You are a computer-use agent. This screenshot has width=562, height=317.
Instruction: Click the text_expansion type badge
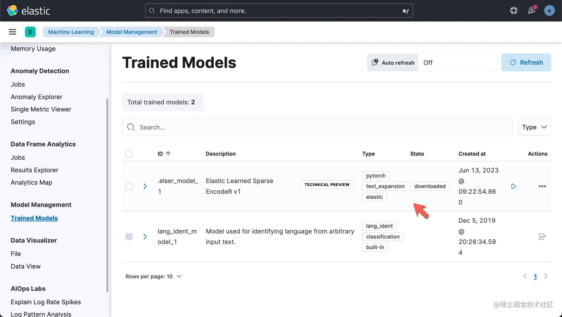(x=385, y=186)
